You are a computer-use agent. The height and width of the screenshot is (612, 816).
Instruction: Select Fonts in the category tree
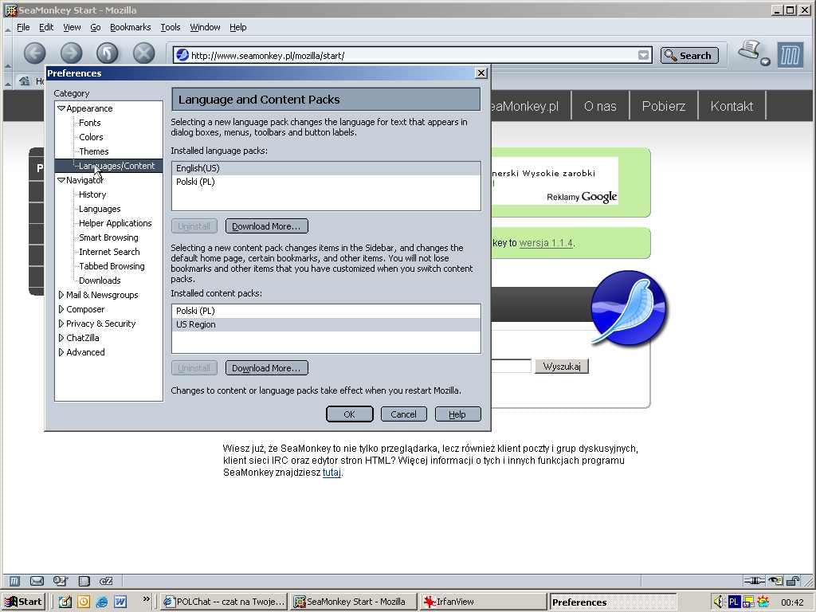(89, 123)
